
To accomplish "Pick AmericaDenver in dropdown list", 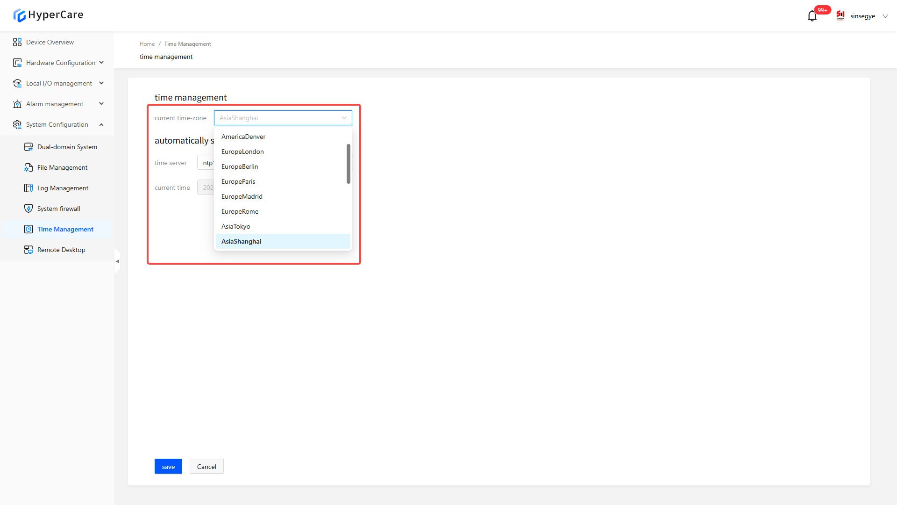I will click(243, 137).
